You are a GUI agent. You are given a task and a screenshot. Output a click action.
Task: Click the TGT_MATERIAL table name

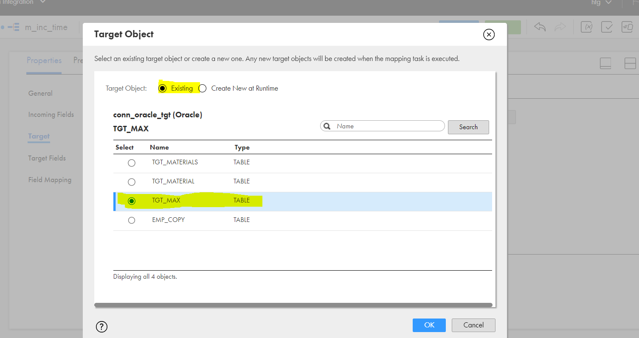click(x=173, y=181)
